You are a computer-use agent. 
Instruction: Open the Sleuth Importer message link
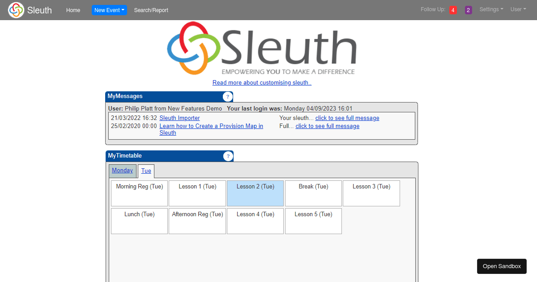[x=179, y=118]
